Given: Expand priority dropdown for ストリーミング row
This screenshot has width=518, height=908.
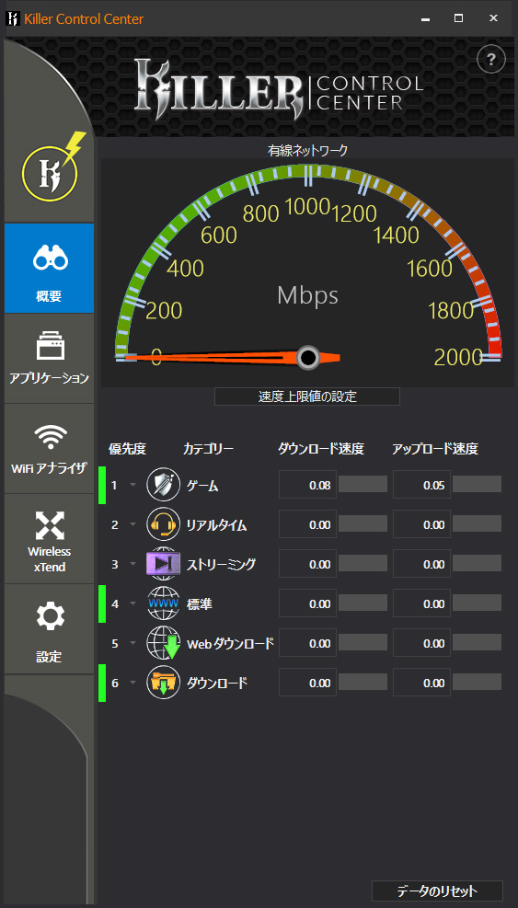Looking at the screenshot, I should (132, 564).
